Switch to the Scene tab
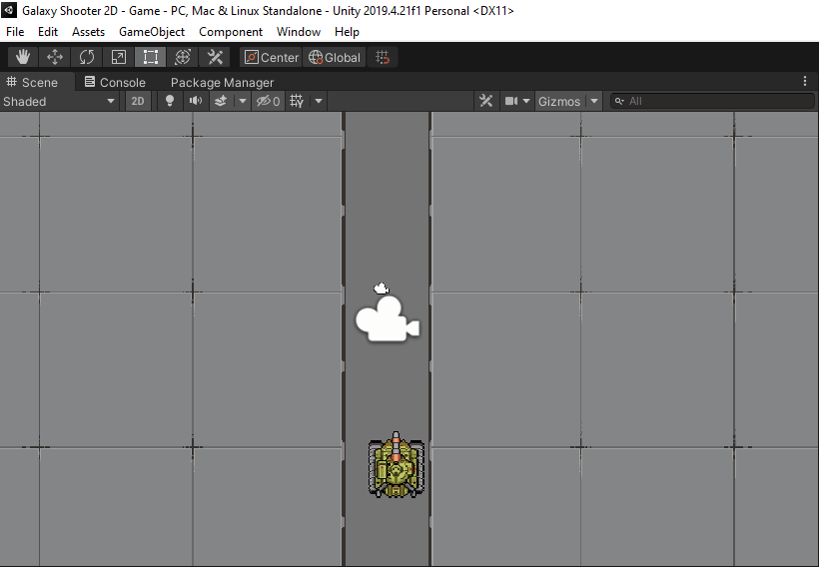Screen dimensions: 819x567 click(32, 83)
